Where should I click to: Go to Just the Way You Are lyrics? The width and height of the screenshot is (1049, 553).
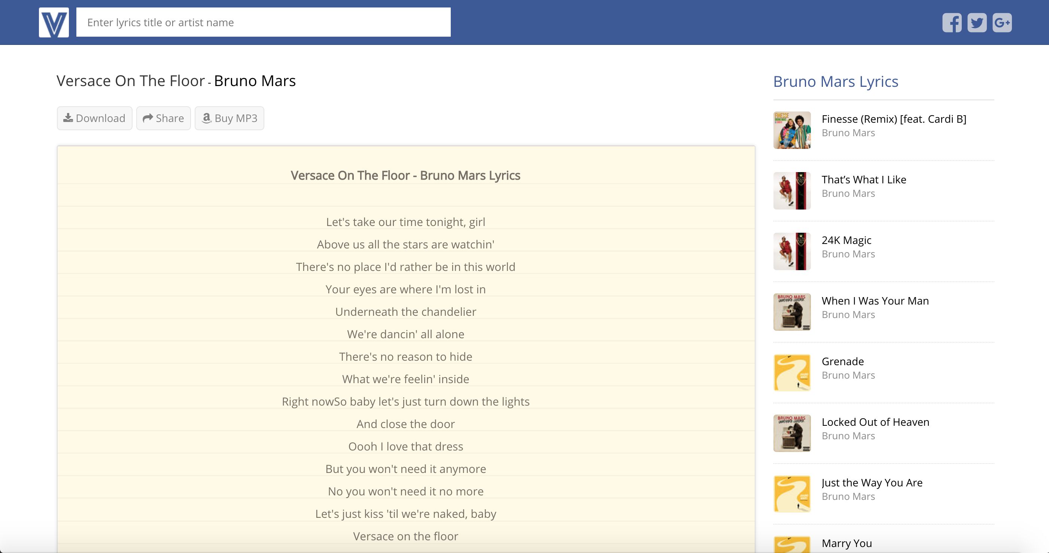(x=872, y=483)
